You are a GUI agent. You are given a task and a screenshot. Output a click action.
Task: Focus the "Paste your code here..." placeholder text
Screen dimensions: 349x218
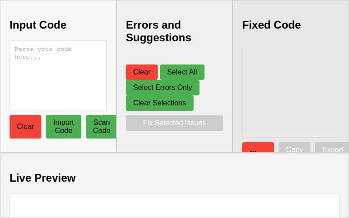[43, 53]
